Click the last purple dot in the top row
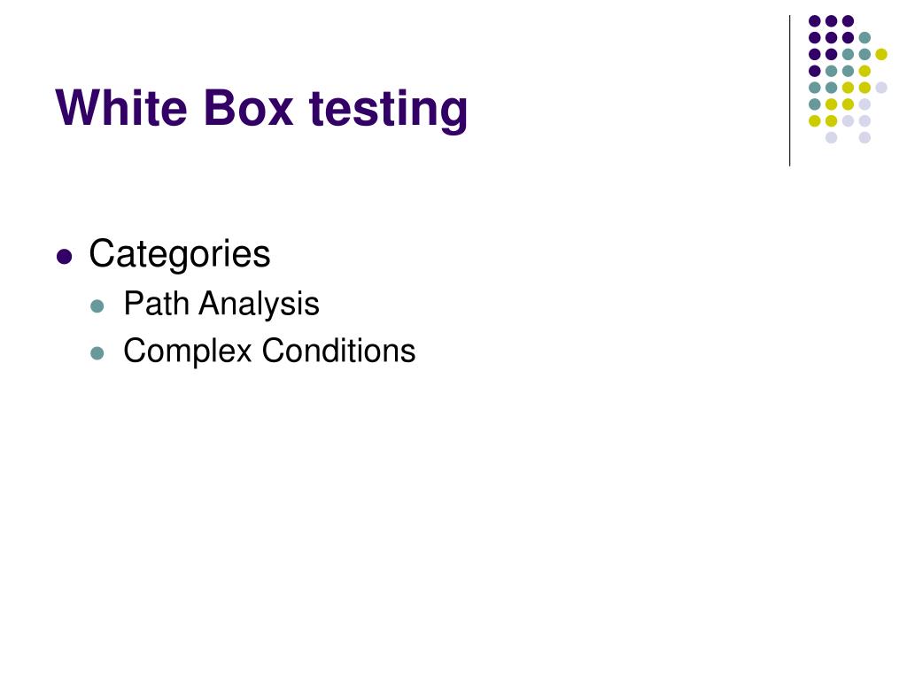 tap(848, 21)
